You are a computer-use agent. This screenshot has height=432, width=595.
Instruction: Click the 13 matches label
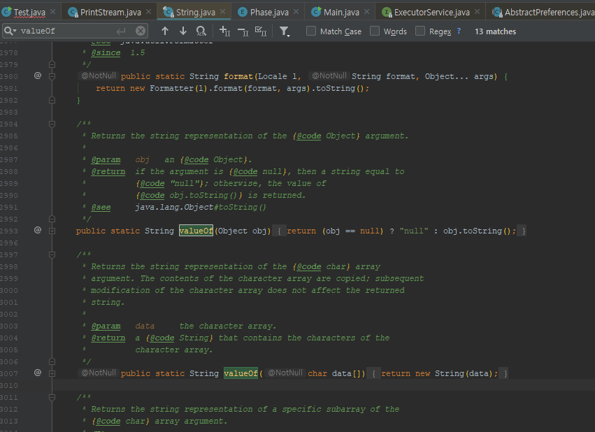pos(495,31)
